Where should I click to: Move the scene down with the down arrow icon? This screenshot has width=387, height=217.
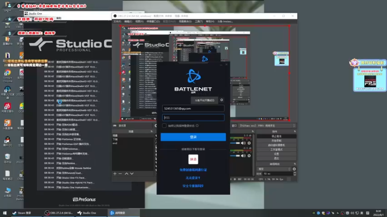coord(132,174)
